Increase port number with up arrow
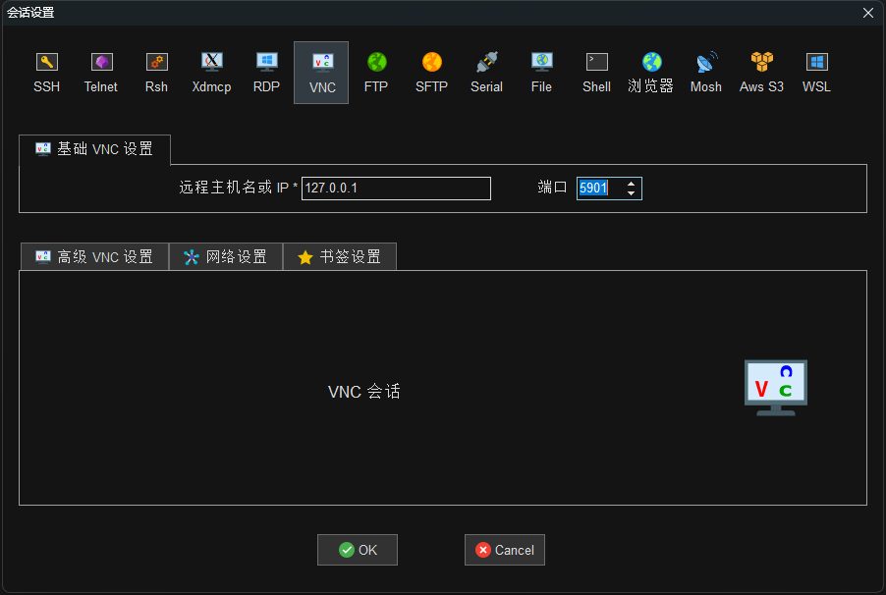Image resolution: width=886 pixels, height=595 pixels. pyautogui.click(x=631, y=184)
